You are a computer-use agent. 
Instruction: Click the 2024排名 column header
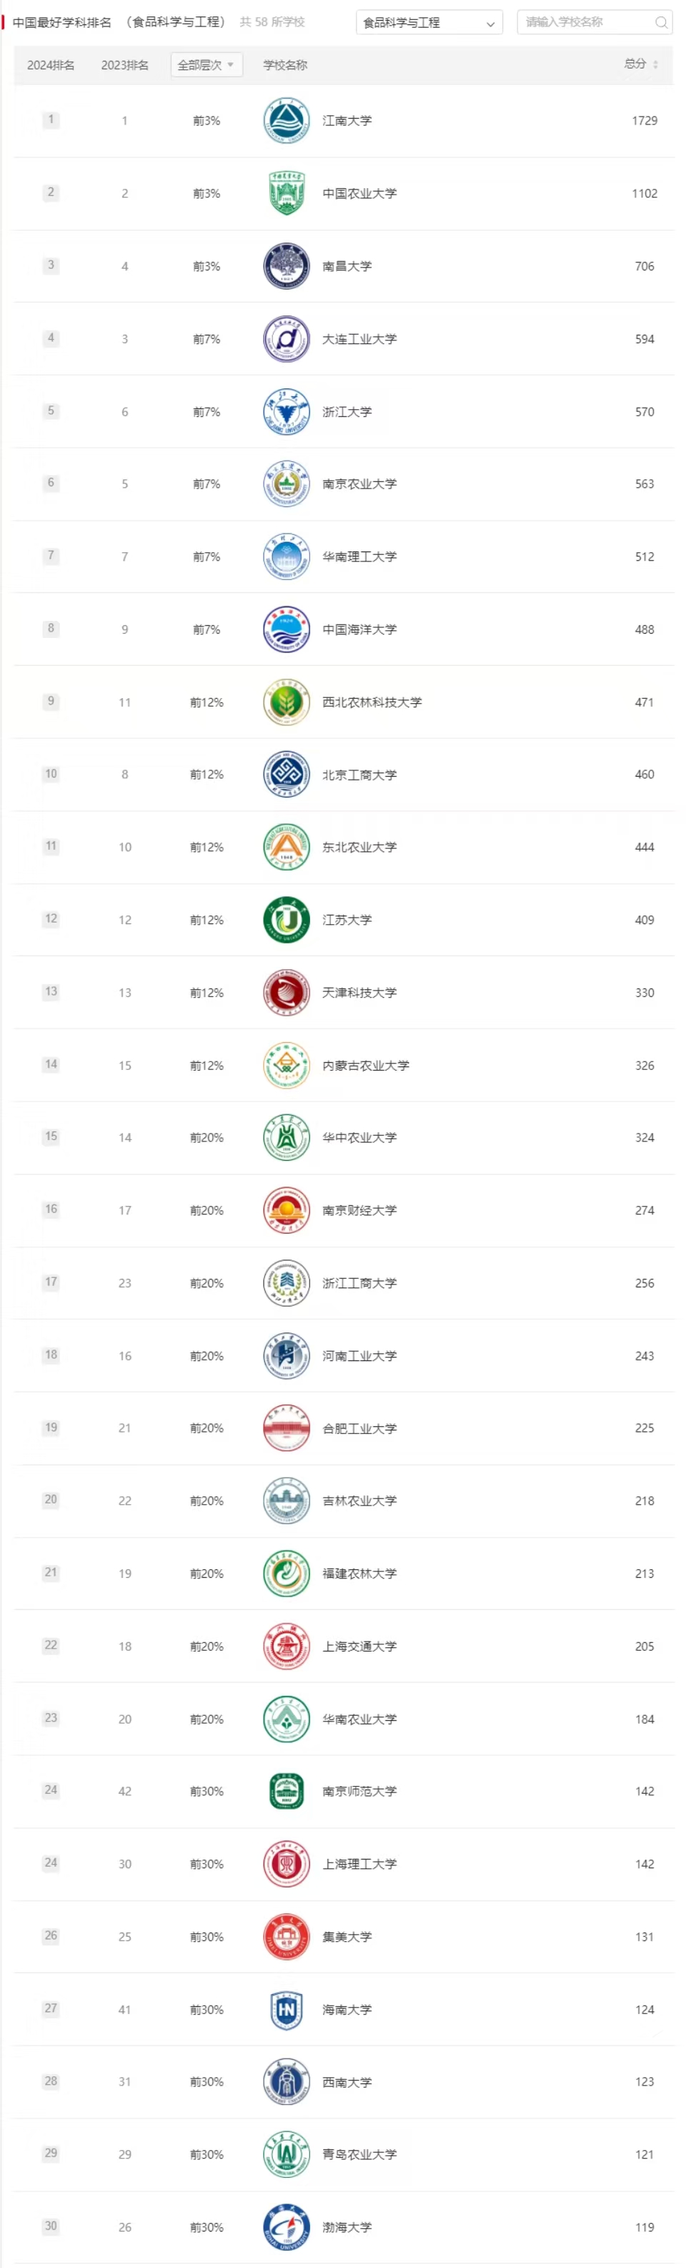(51, 65)
